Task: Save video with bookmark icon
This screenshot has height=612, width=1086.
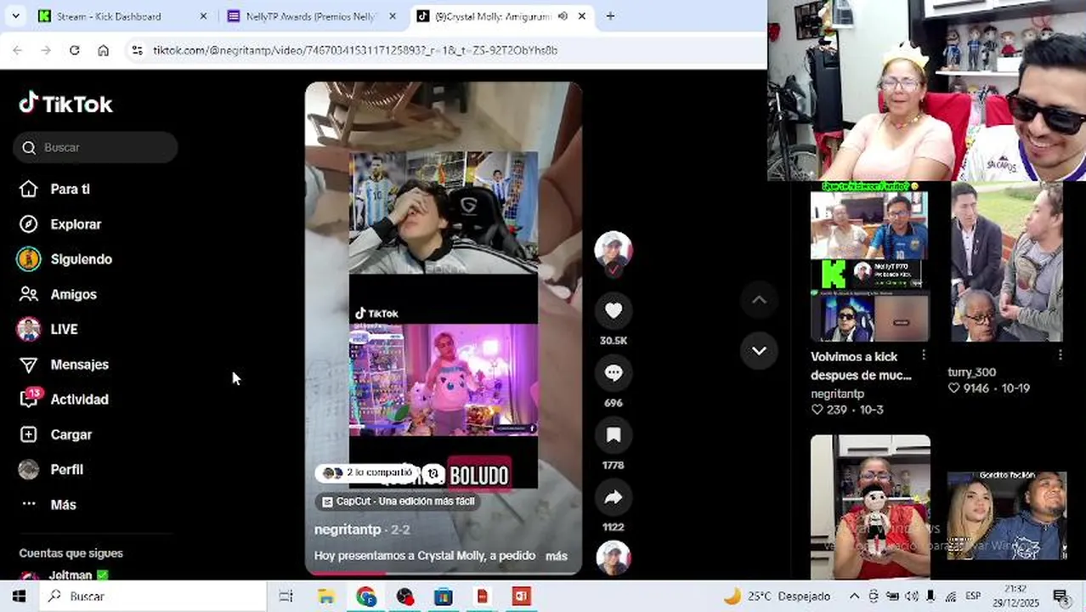Action: pos(614,435)
